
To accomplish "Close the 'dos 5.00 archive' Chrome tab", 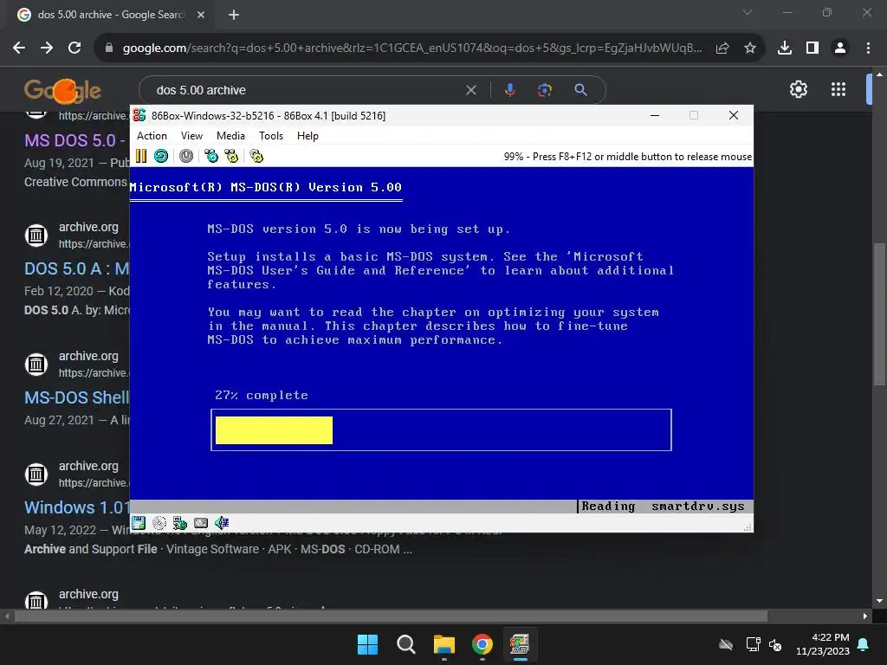I will tap(201, 15).
